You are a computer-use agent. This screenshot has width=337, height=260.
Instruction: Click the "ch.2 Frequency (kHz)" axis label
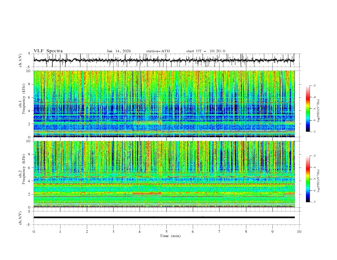[x=22, y=169]
